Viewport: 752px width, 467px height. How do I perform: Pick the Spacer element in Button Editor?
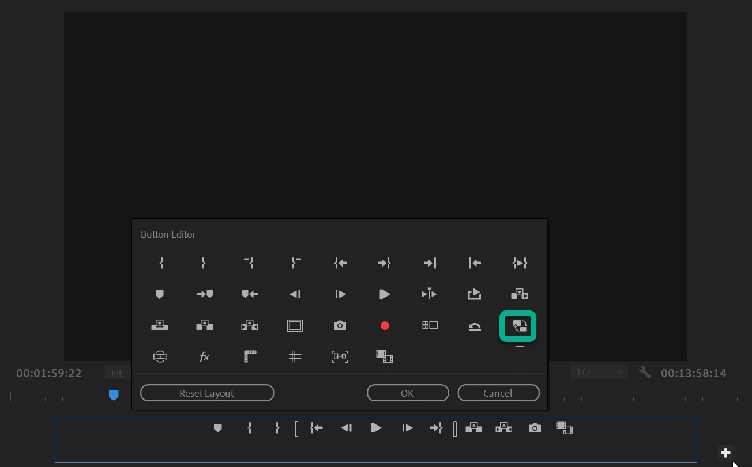[x=520, y=357]
